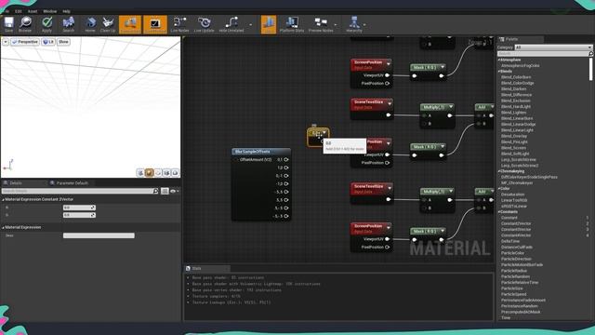Select Desaturation in the palette

pos(512,194)
